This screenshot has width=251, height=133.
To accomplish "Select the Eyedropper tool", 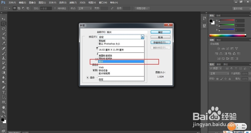I will pyautogui.click(x=4, y=43).
